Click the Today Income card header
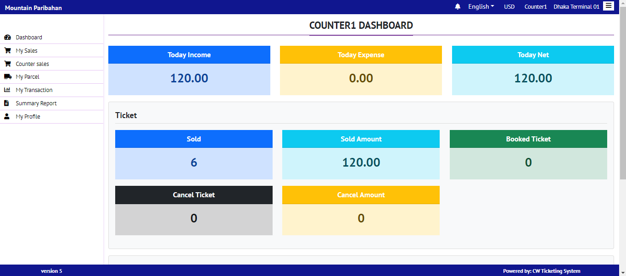626x276 pixels. (189, 55)
